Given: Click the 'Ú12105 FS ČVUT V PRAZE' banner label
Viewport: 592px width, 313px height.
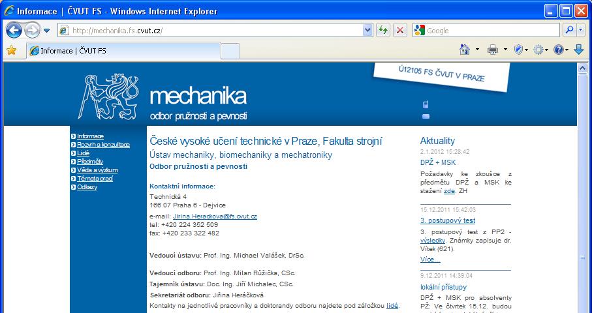Looking at the screenshot, I should click(441, 74).
